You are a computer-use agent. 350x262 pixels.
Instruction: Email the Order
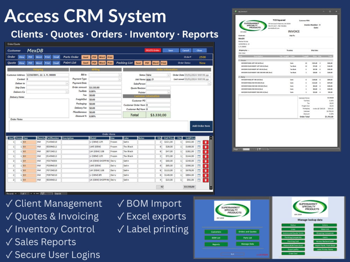pyautogui.click(x=56, y=57)
